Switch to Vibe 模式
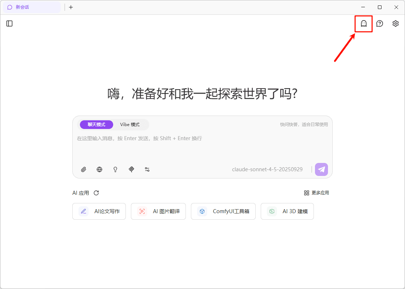405x289 pixels. (130, 125)
